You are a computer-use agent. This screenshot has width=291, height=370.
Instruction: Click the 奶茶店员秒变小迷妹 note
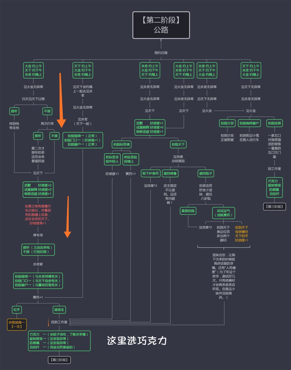pos(206,192)
